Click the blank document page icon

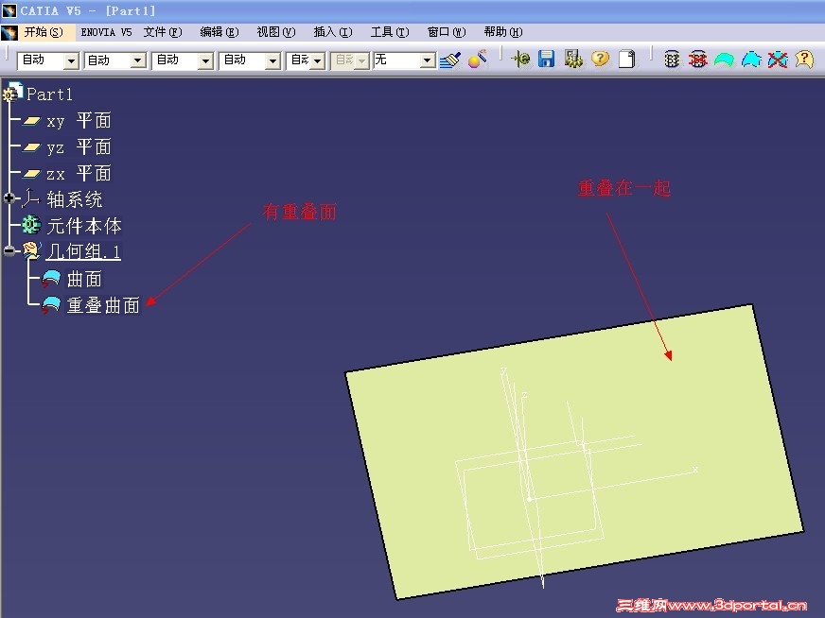click(626, 59)
